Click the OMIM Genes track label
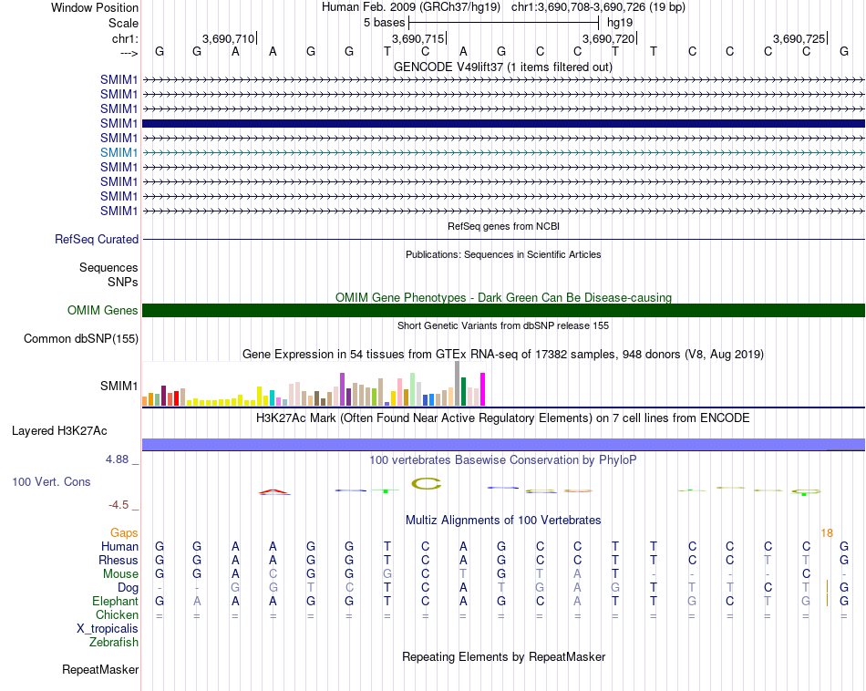This screenshot has width=866, height=691. (103, 311)
